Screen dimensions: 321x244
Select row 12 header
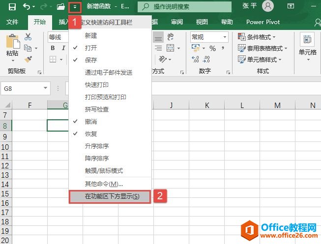(x=6, y=165)
